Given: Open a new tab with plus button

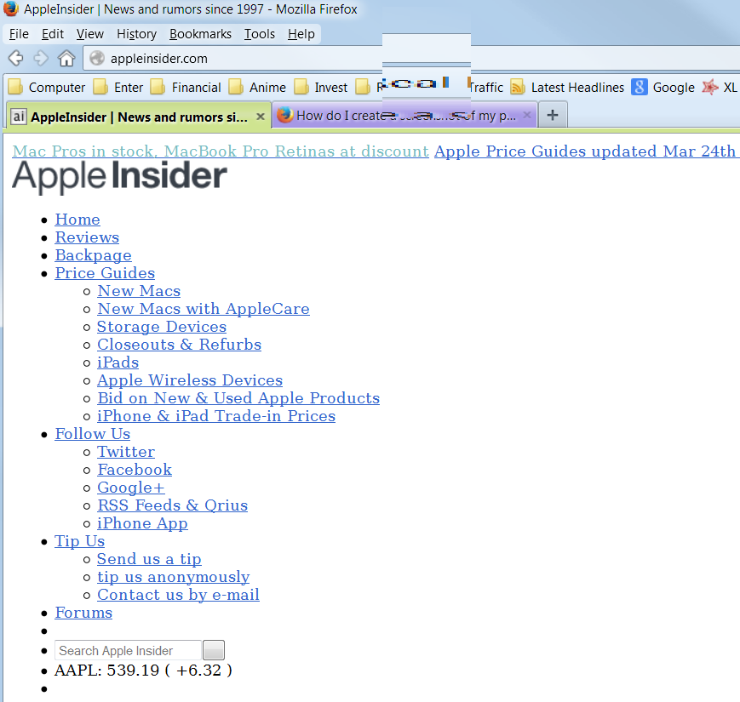Looking at the screenshot, I should [553, 116].
